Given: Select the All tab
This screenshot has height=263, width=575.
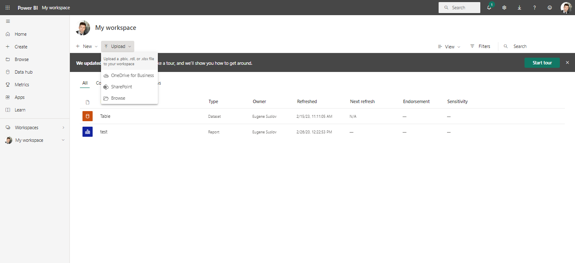Looking at the screenshot, I should 85,83.
